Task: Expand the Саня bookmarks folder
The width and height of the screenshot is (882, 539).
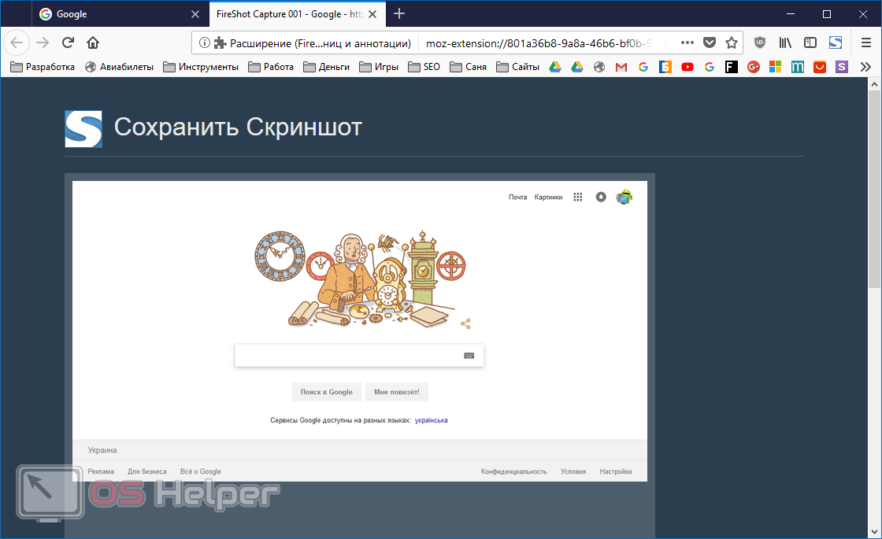Action: [x=468, y=67]
